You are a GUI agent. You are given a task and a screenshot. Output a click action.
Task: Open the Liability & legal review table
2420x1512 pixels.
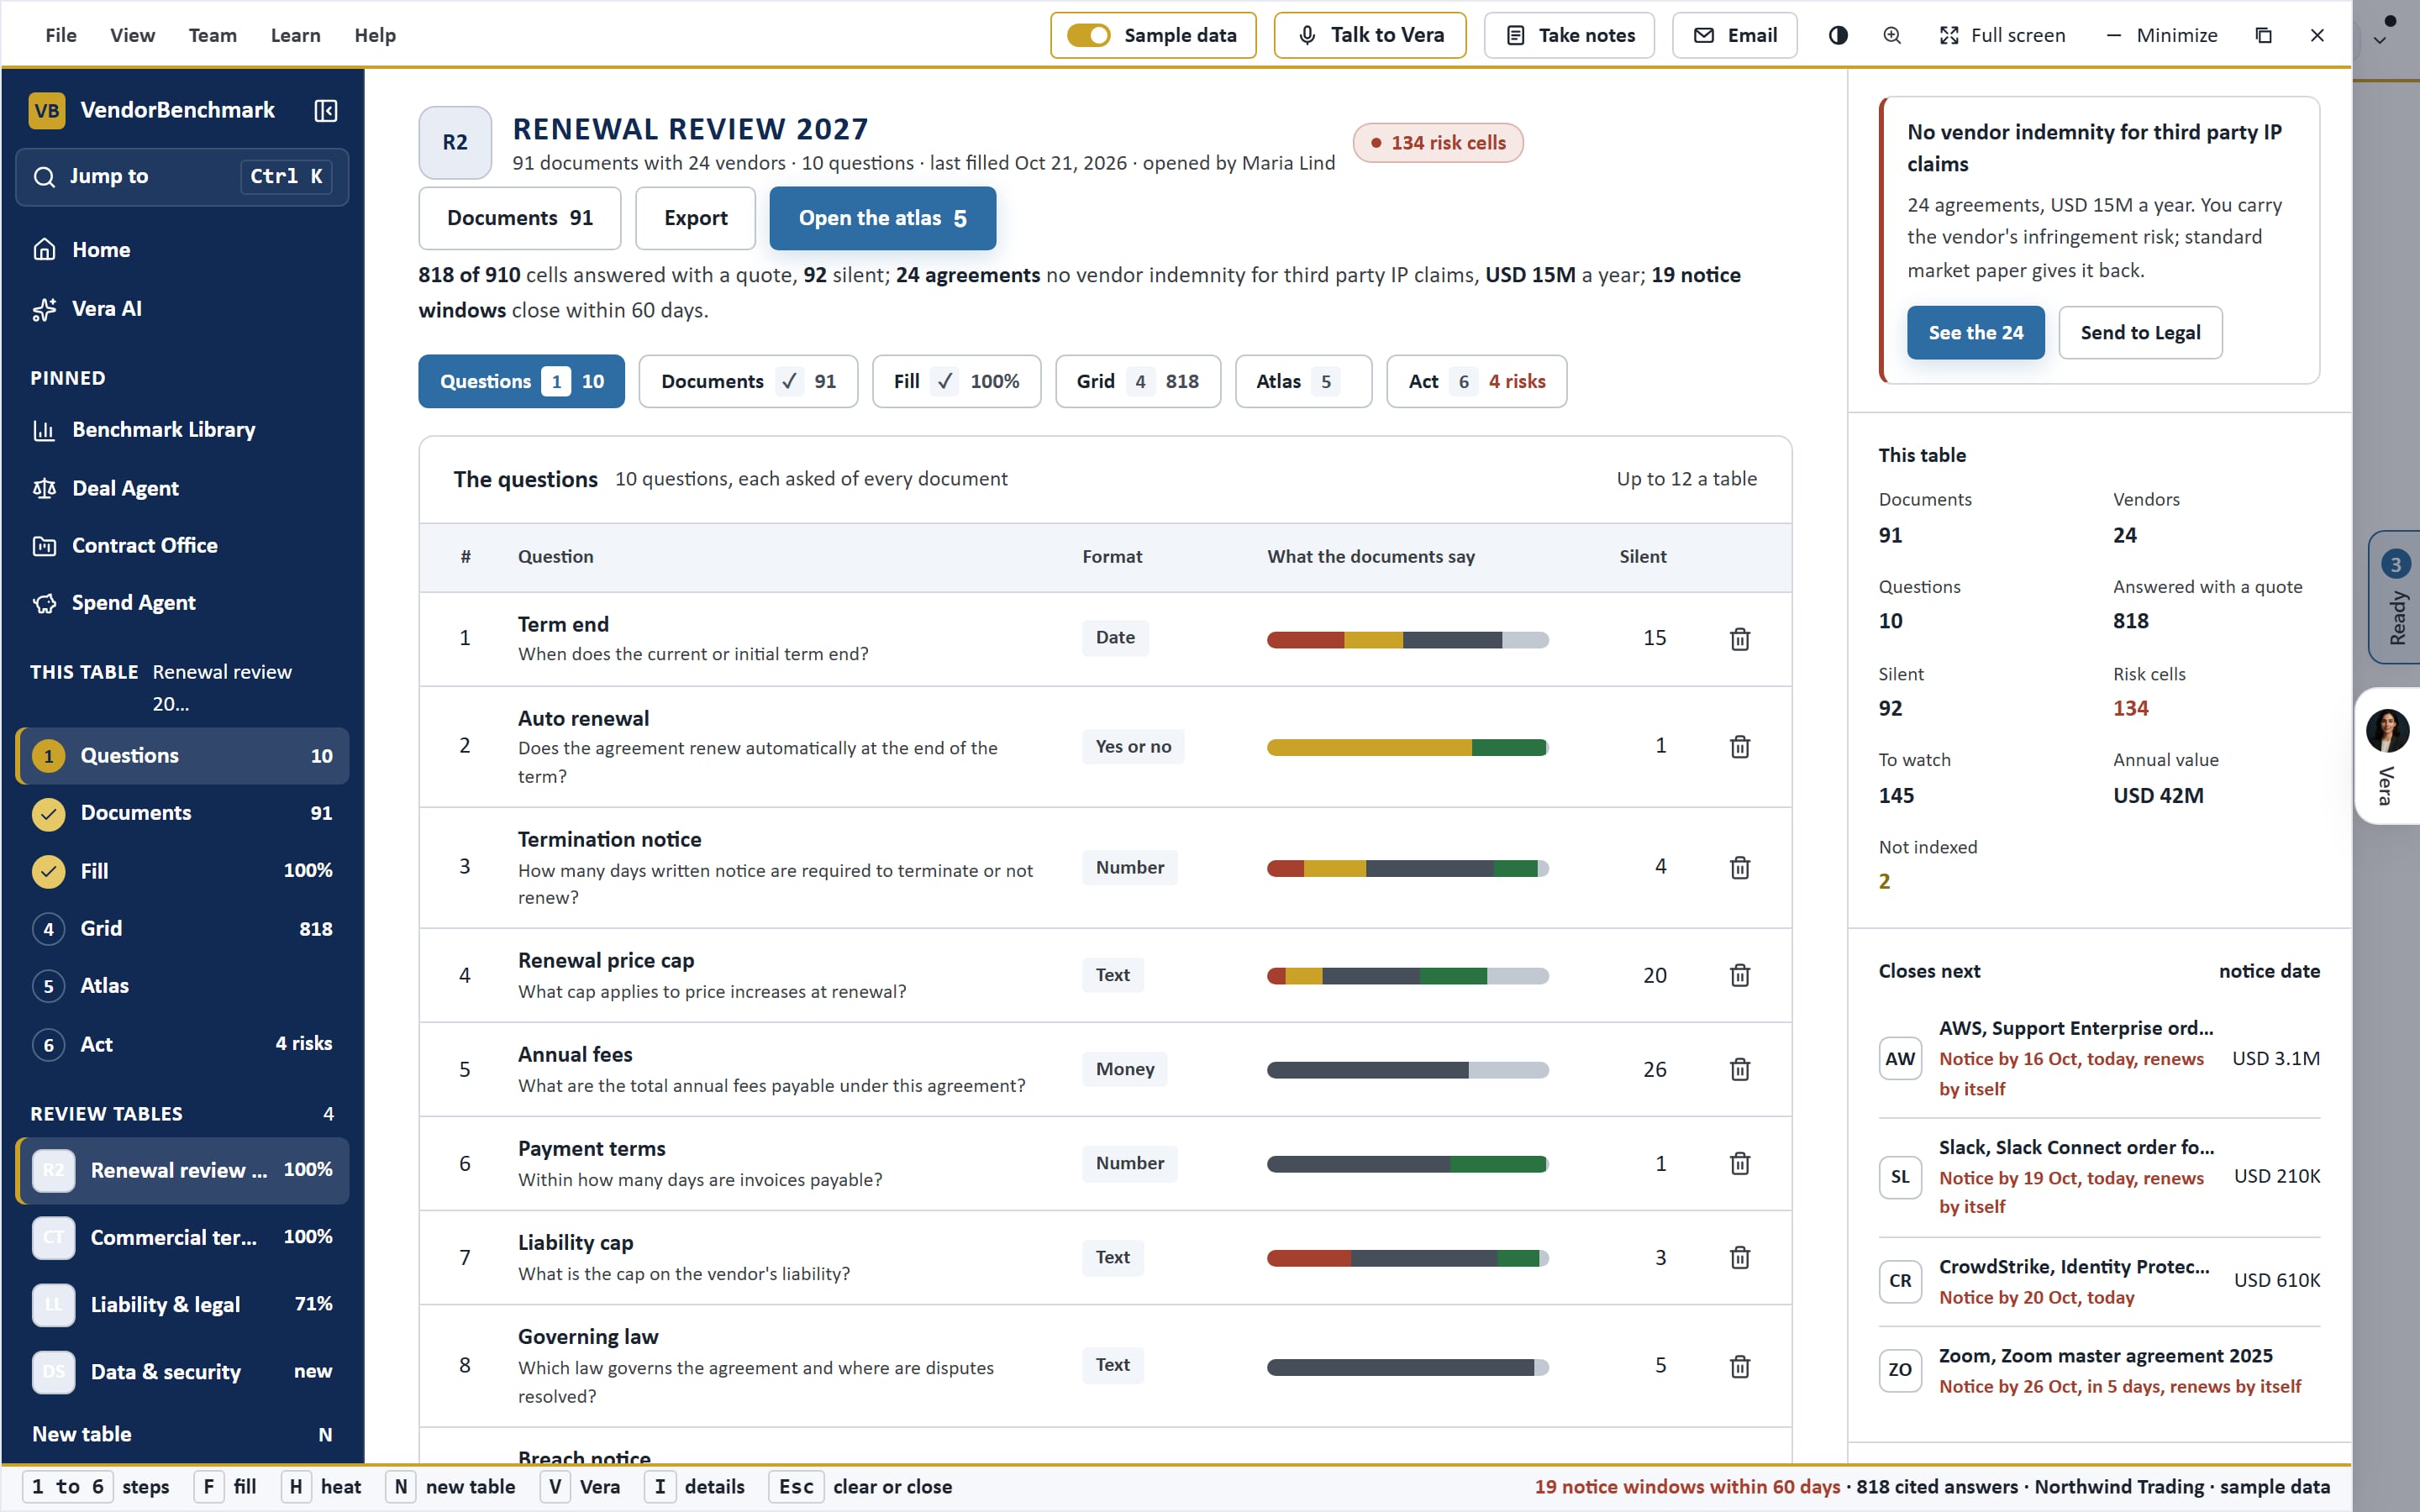pos(182,1305)
